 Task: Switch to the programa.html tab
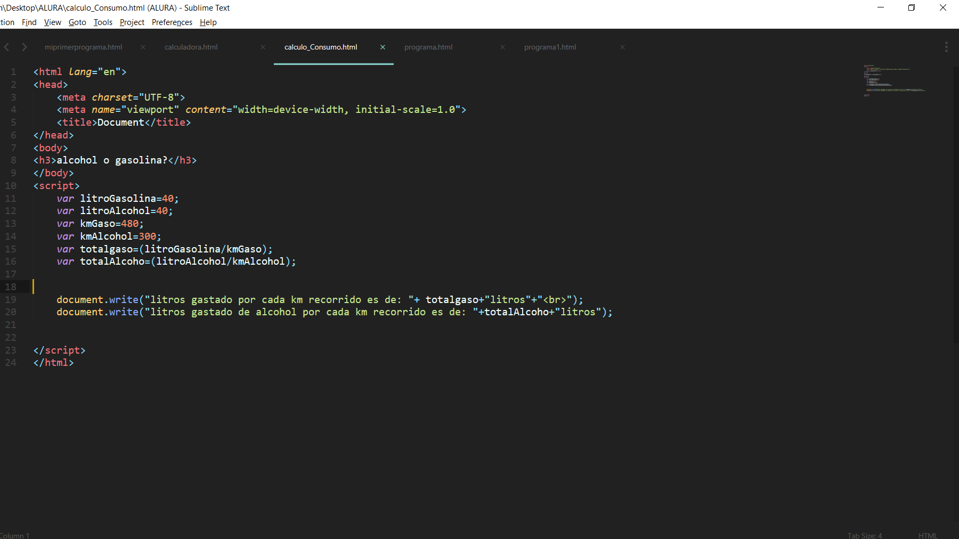click(428, 47)
